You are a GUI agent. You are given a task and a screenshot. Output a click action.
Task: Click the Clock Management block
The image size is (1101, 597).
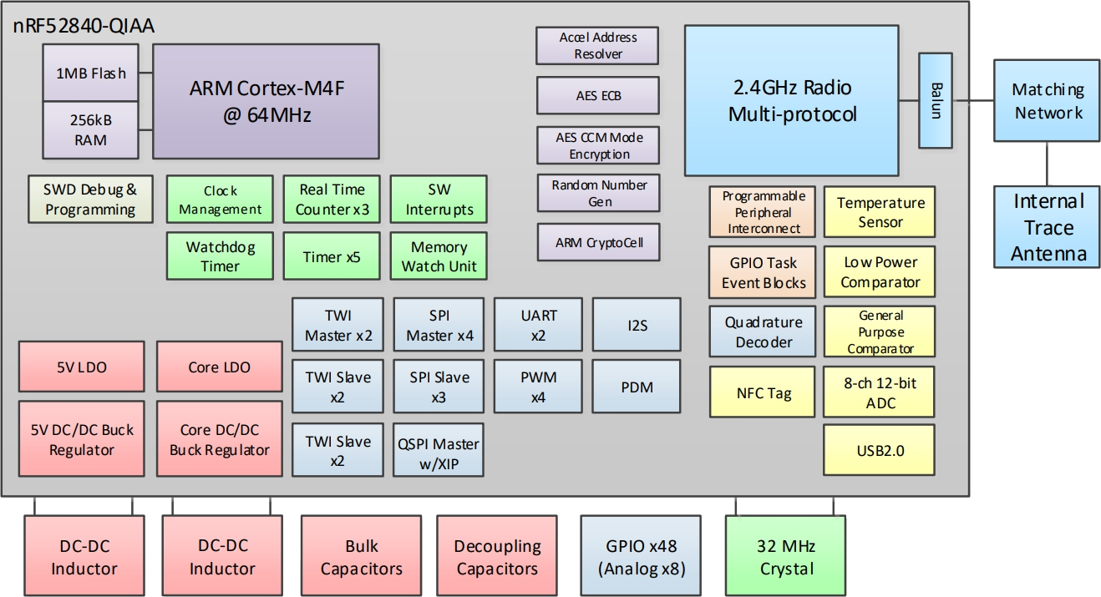pyautogui.click(x=221, y=200)
